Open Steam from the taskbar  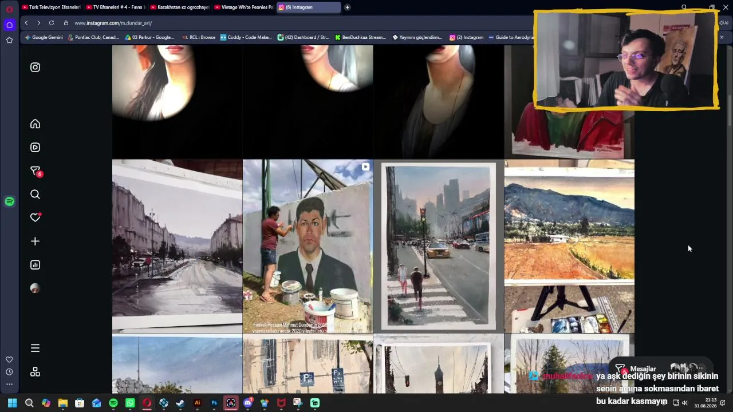[180, 403]
